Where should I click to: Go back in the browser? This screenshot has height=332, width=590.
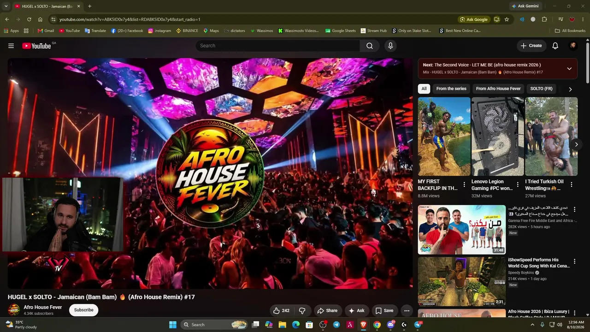coord(7,19)
